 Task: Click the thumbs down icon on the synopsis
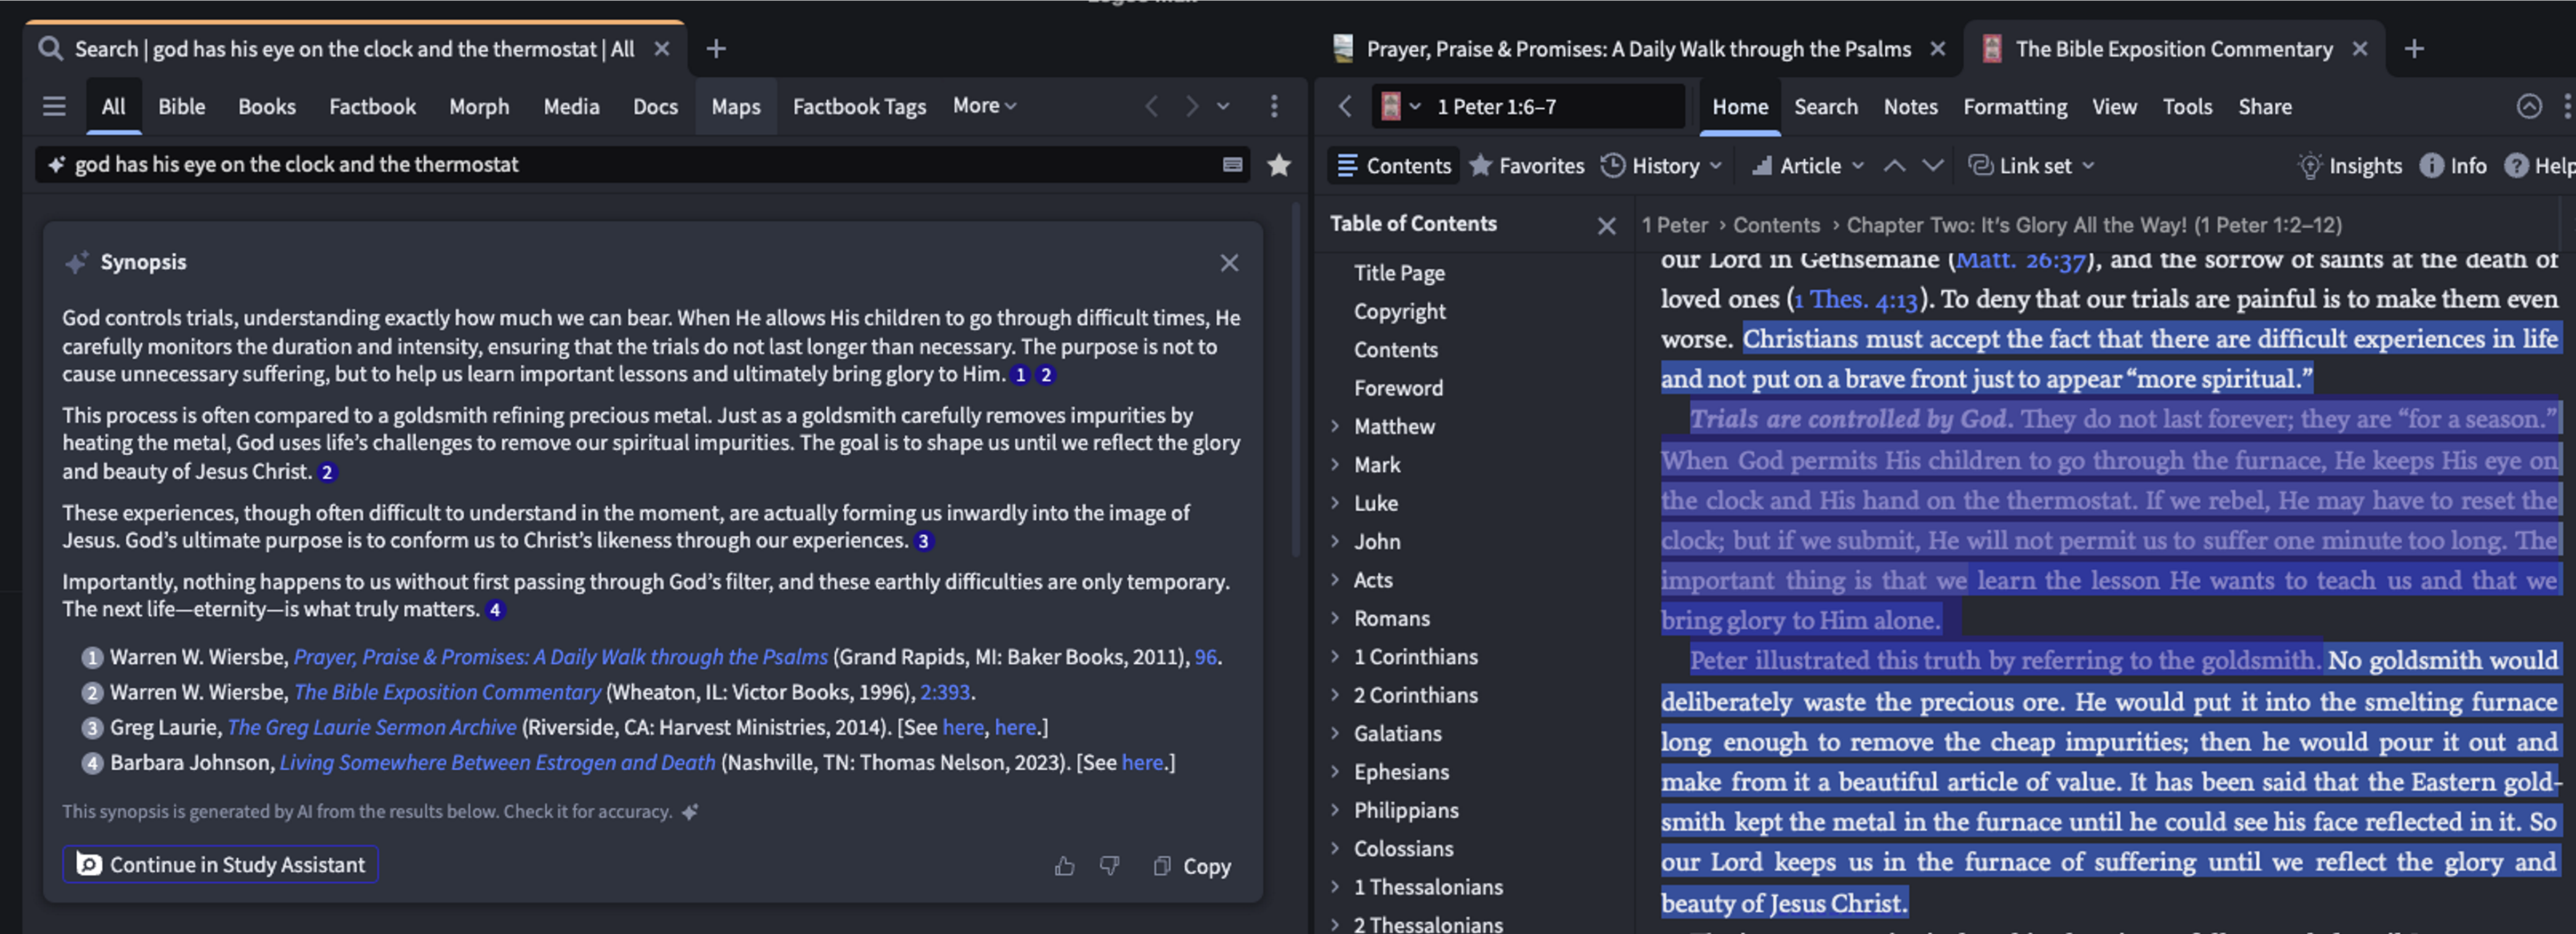point(1109,866)
